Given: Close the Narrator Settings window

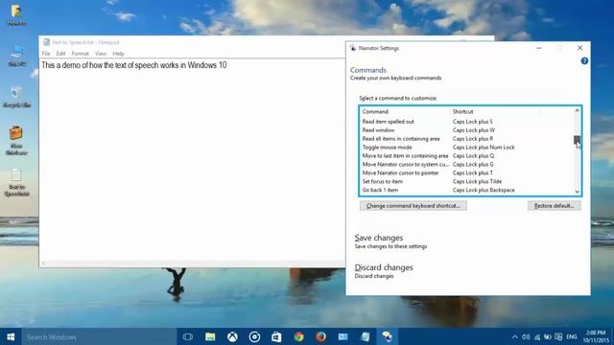Looking at the screenshot, I should point(579,48).
